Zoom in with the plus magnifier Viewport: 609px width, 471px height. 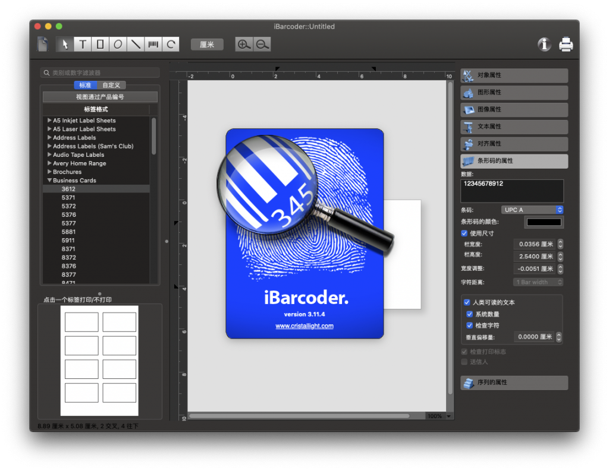pyautogui.click(x=244, y=44)
